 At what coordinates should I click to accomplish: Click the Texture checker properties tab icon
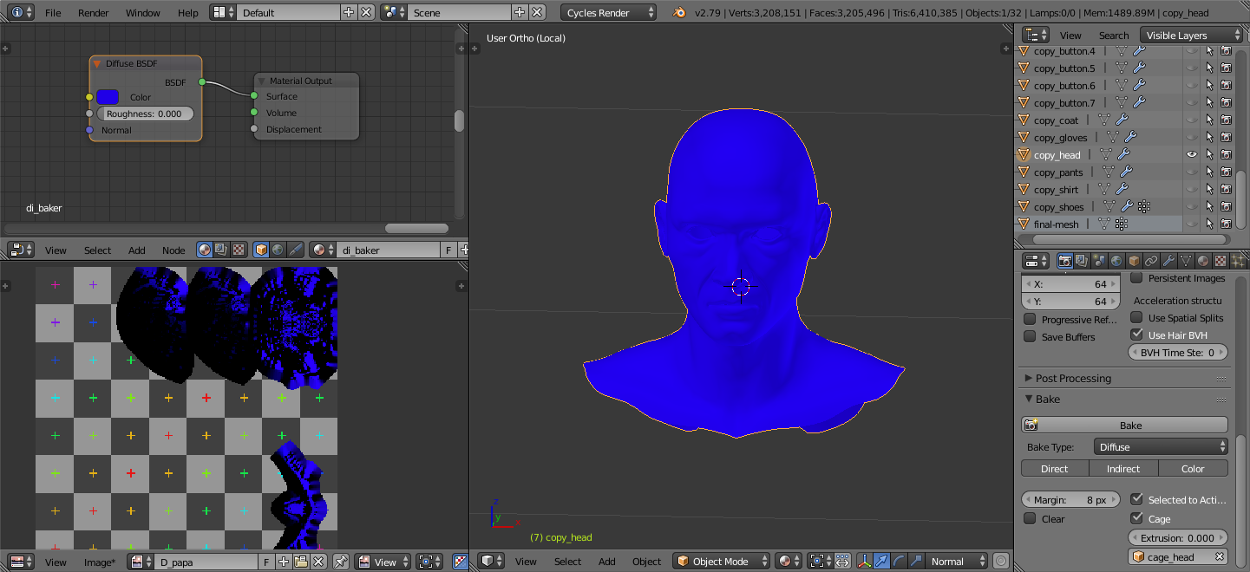(x=1221, y=260)
